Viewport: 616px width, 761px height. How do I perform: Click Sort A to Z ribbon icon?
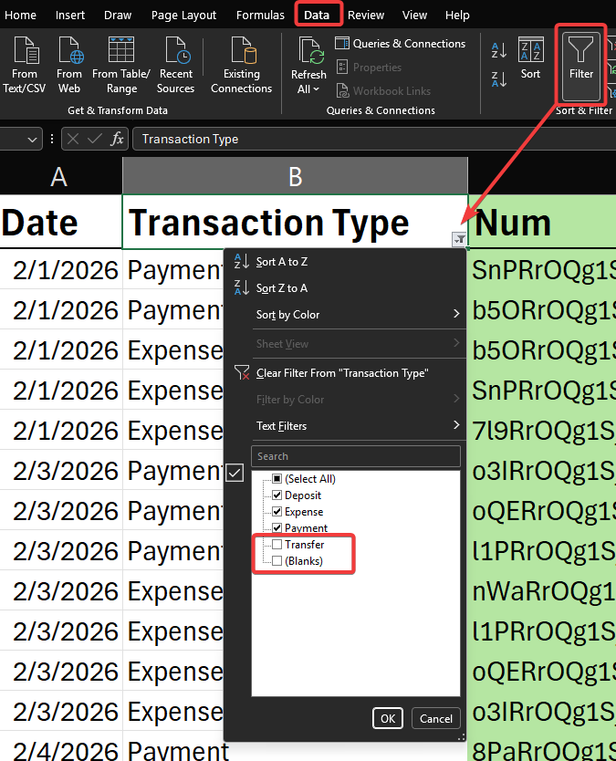coord(499,49)
